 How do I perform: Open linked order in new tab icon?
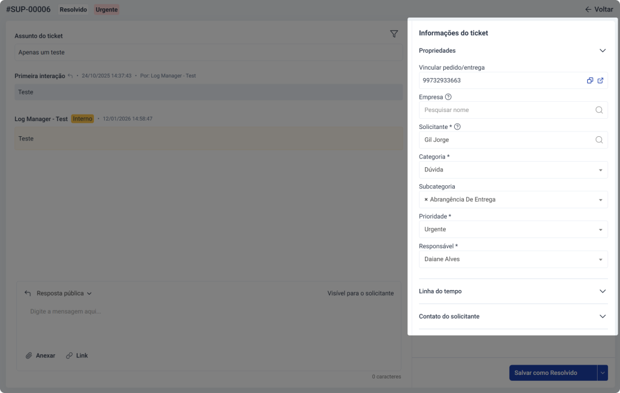click(601, 81)
